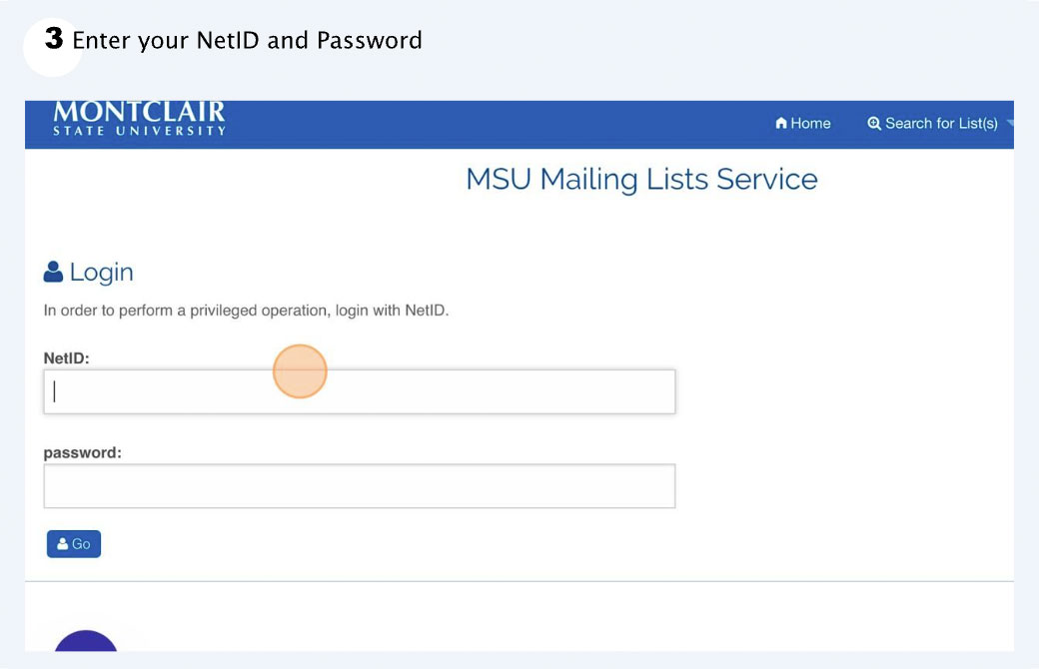1039x669 pixels.
Task: Click inside the password field
Action: click(360, 485)
